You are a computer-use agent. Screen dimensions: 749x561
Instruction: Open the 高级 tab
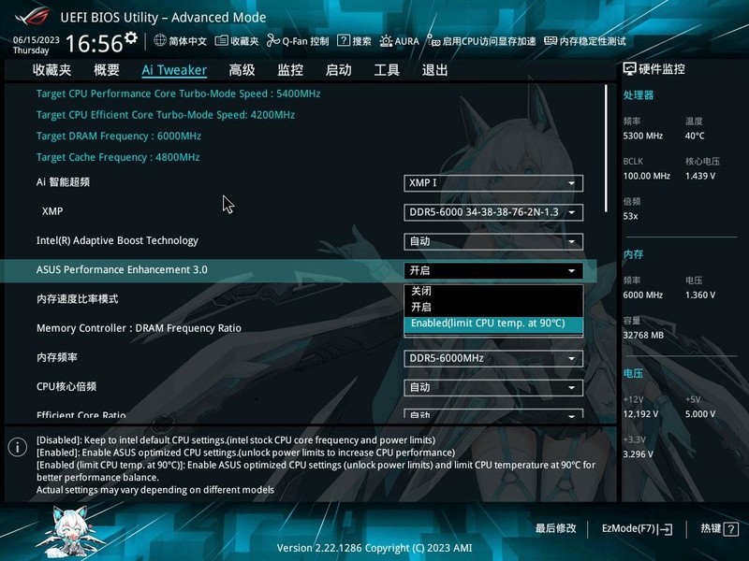[242, 70]
